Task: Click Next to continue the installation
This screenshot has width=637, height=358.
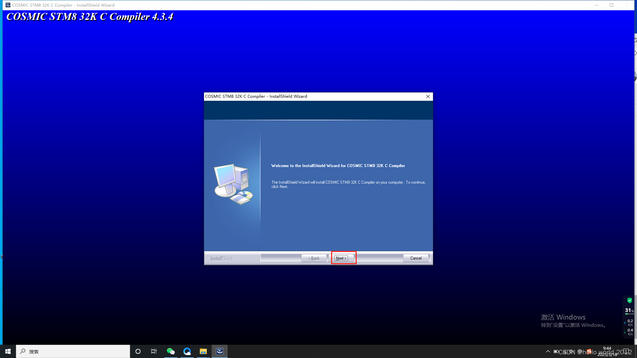Action: pyautogui.click(x=341, y=258)
